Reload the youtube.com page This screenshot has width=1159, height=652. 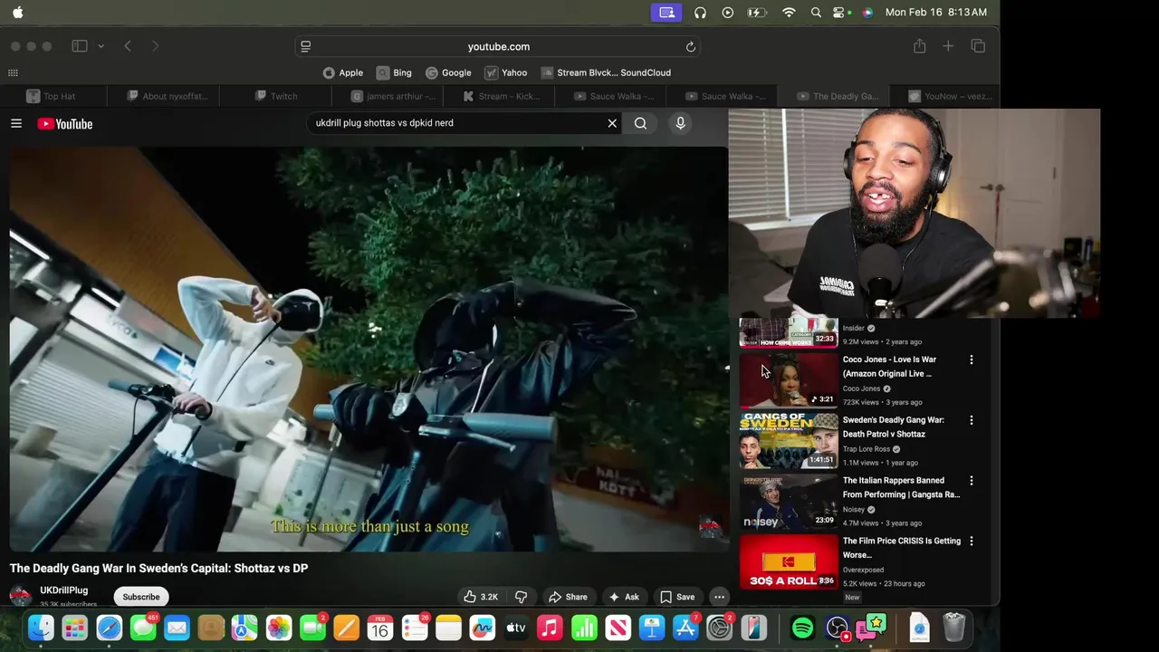click(690, 46)
